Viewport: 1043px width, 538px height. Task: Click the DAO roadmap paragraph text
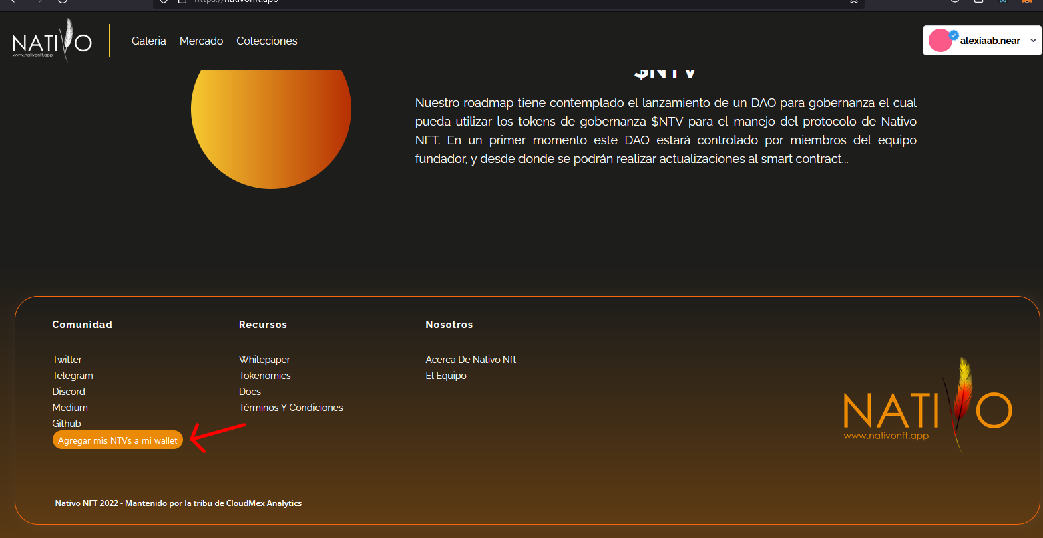(x=666, y=131)
